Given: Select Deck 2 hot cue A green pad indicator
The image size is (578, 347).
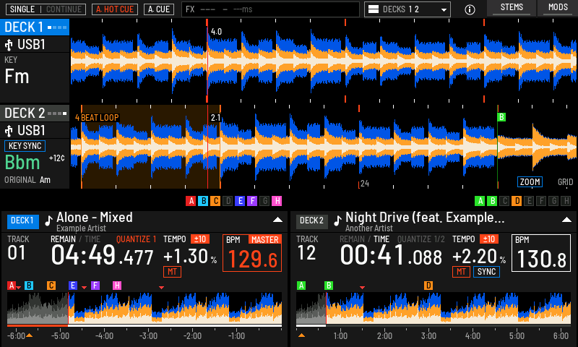Looking at the screenshot, I should [x=480, y=201].
